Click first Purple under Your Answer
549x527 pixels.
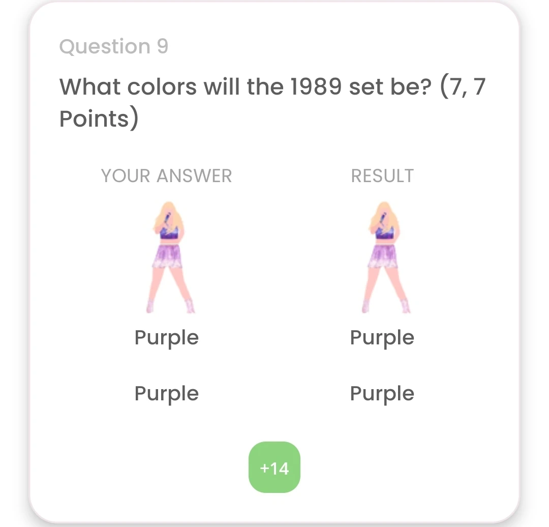tap(167, 338)
